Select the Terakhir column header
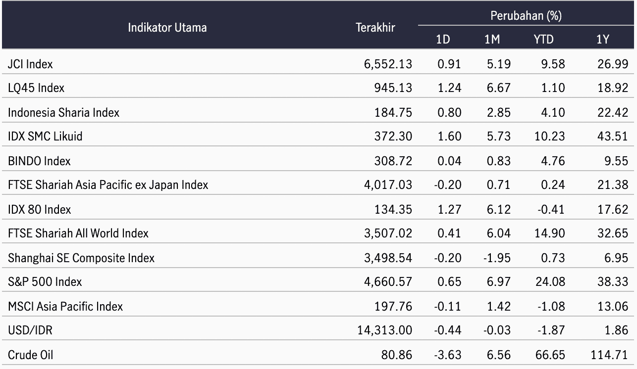 pos(375,28)
